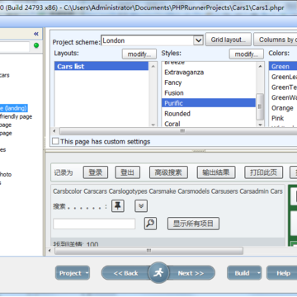Select the highlighted (landing) page tree item
Viewport: 297px width, 297px height.
[x=14, y=108]
